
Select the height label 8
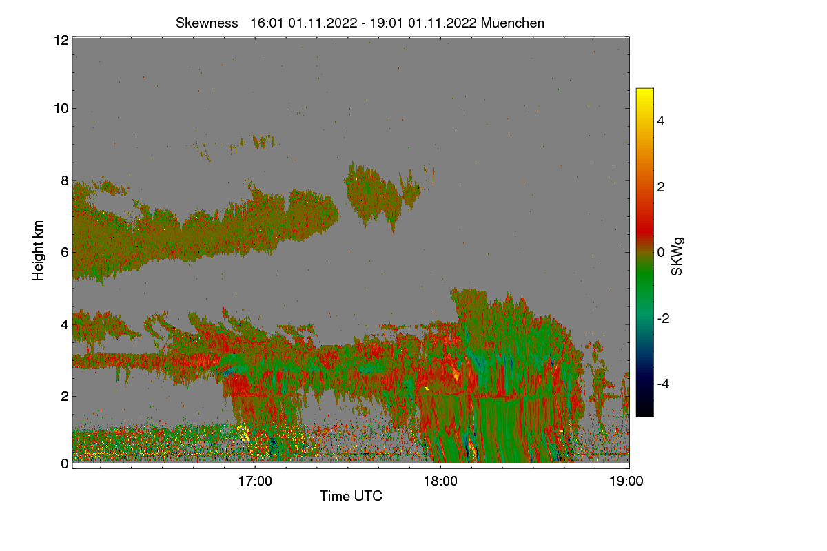(x=65, y=180)
